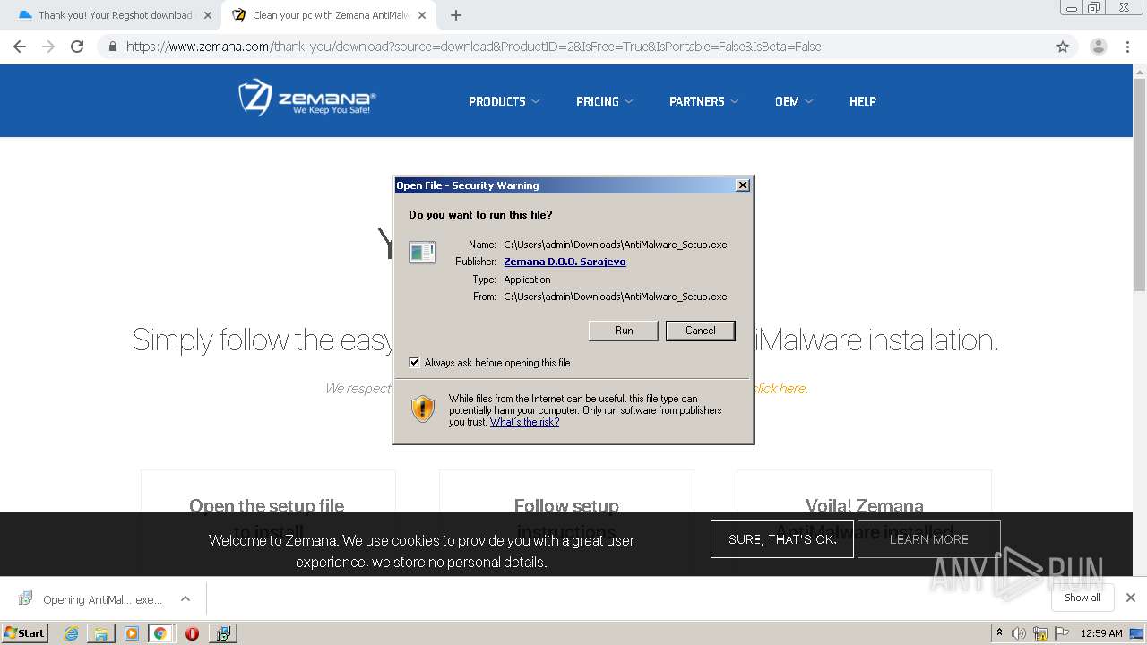
Task: Click the Chrome taskbar icon
Action: 160,633
